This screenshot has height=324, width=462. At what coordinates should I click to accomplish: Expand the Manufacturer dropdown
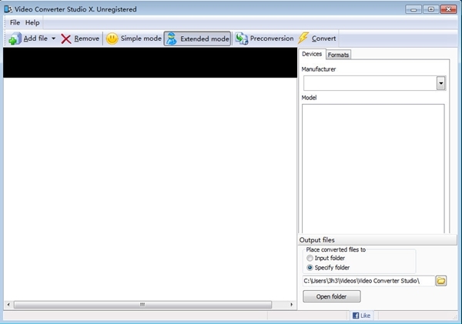(x=440, y=83)
